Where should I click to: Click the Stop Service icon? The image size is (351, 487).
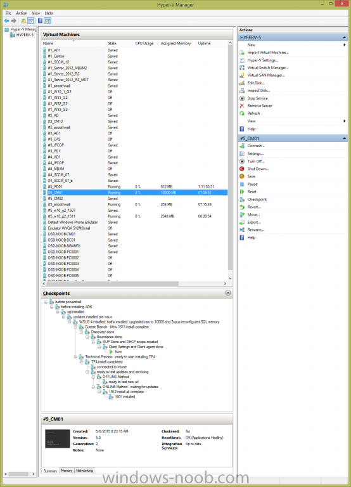tap(242, 98)
